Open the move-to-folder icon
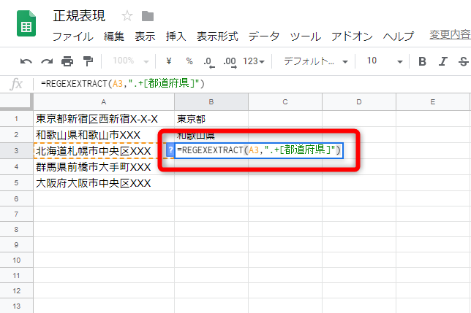 [x=148, y=16]
